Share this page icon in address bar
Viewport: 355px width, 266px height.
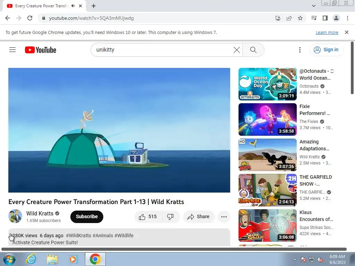[x=289, y=18]
